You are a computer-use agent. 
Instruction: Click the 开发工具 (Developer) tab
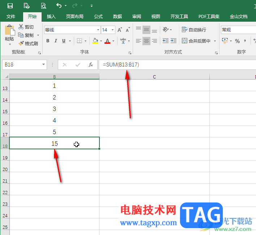pos(179,17)
